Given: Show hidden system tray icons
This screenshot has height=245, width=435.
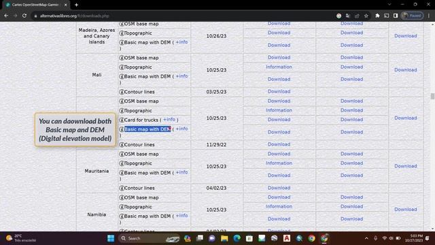Looking at the screenshot, I should 366,238.
